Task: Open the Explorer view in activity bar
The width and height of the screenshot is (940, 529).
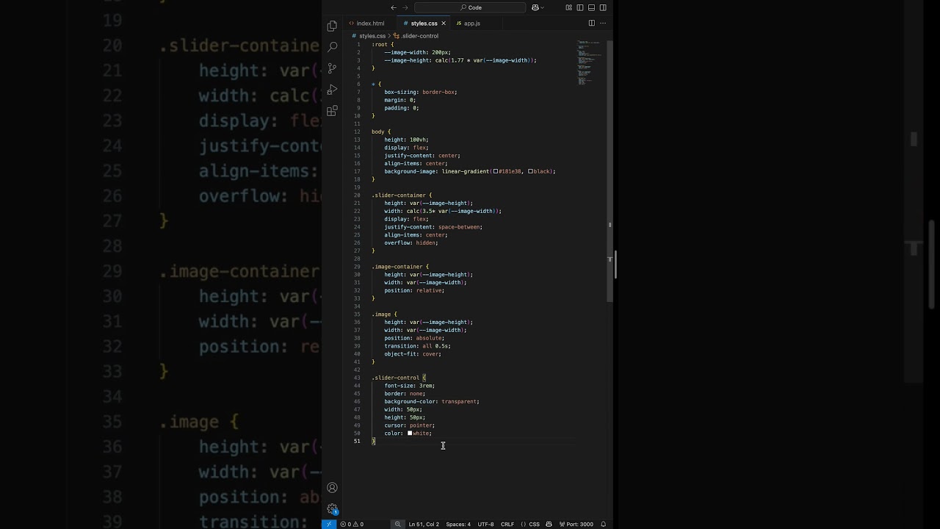Action: click(332, 26)
